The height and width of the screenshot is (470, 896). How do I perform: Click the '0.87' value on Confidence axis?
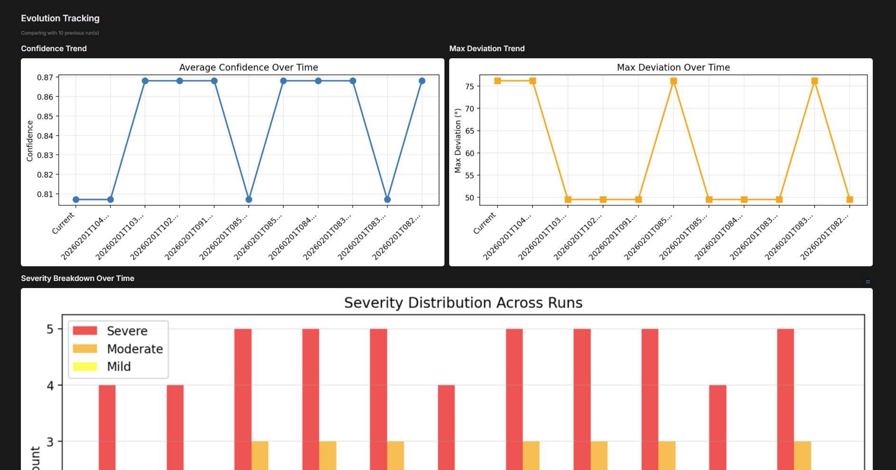coord(45,77)
